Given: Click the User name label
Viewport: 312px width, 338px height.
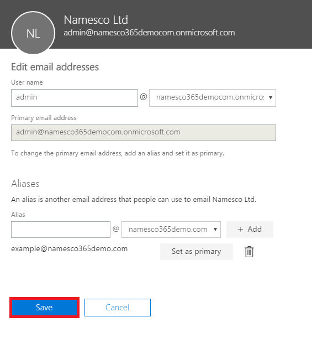Looking at the screenshot, I should 27,82.
